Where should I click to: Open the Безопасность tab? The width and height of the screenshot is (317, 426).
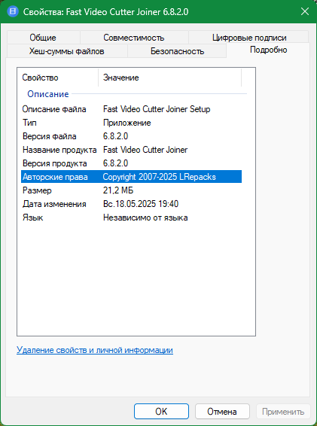click(x=177, y=51)
